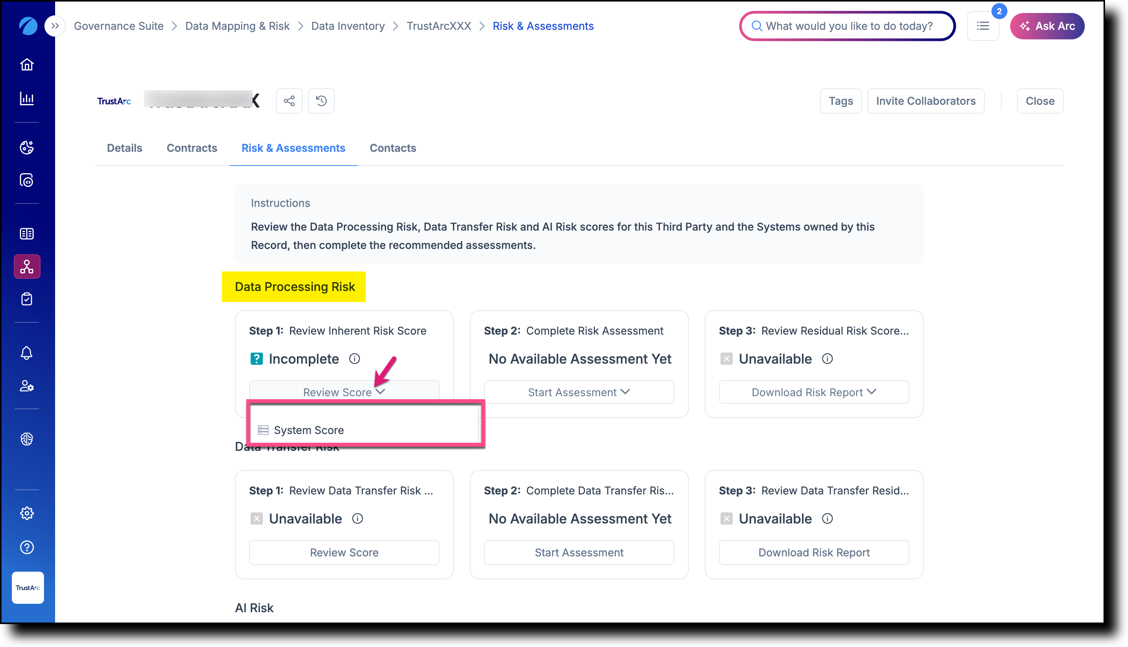Open the cookie consent icon in sidebar

coord(27,147)
